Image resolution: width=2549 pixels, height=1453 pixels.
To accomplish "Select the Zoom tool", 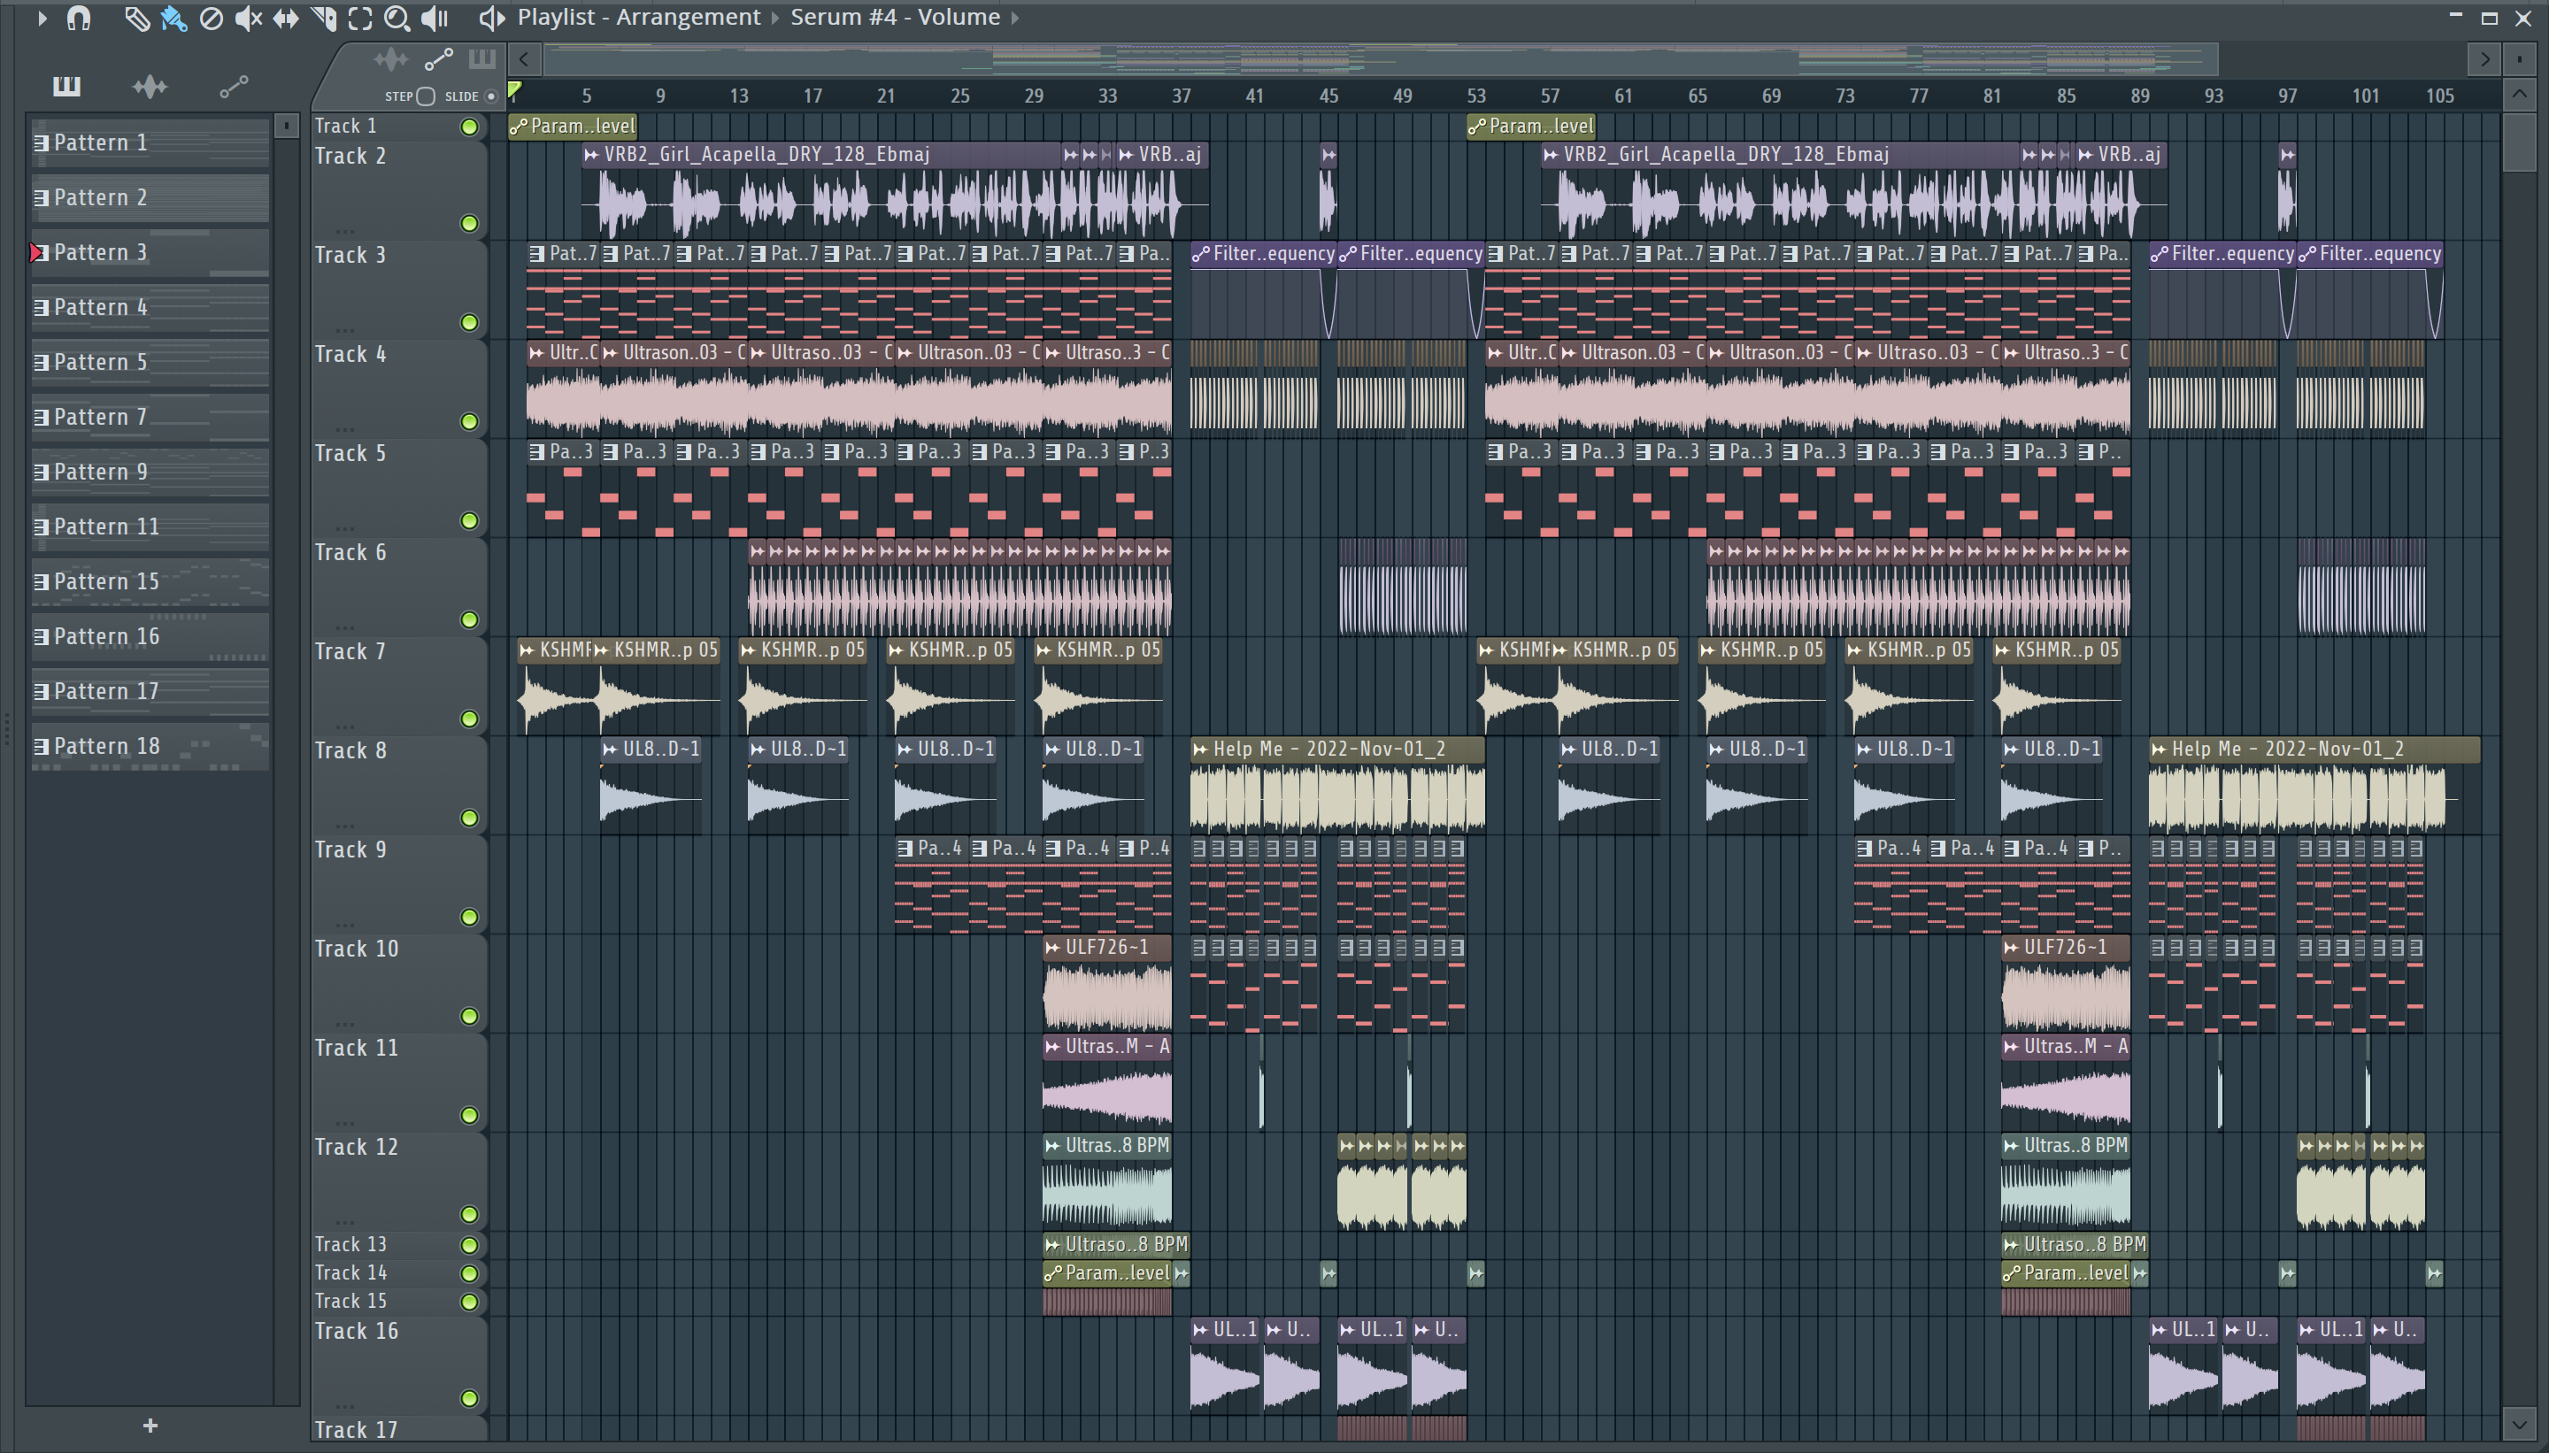I will coord(397,18).
